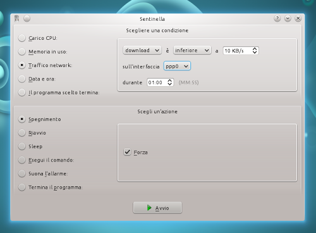This screenshot has width=316, height=233.
Task: Select the Suona l'allarme action
Action: click(x=22, y=173)
